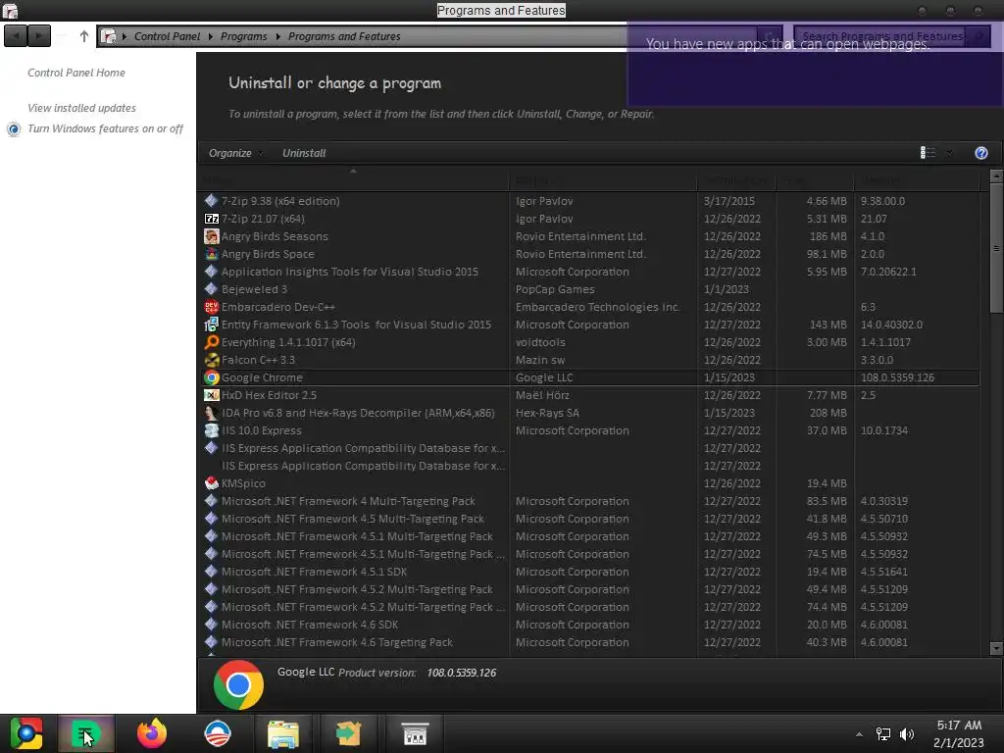Viewport: 1004px width, 753px height.
Task: Open Firefox from the taskbar
Action: 152,733
